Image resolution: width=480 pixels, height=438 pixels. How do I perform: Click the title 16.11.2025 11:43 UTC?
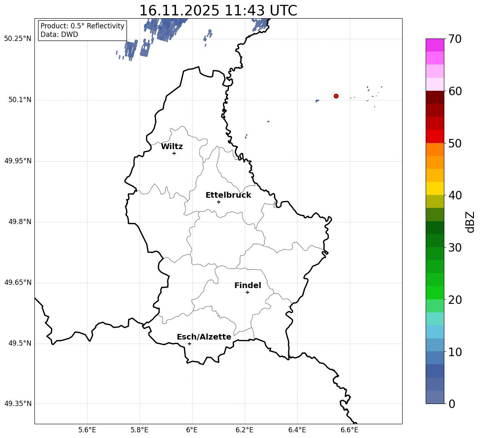pyautogui.click(x=218, y=11)
